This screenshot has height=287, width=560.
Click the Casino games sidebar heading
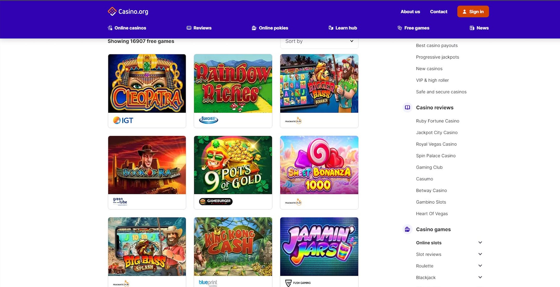433,229
